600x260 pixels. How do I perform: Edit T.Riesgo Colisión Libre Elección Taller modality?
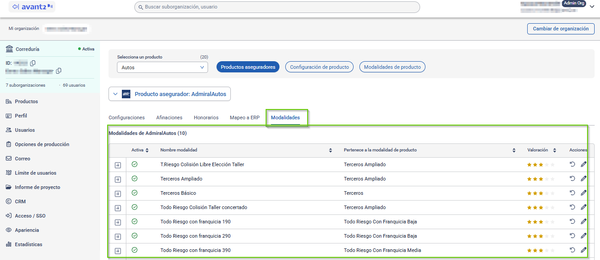(583, 164)
